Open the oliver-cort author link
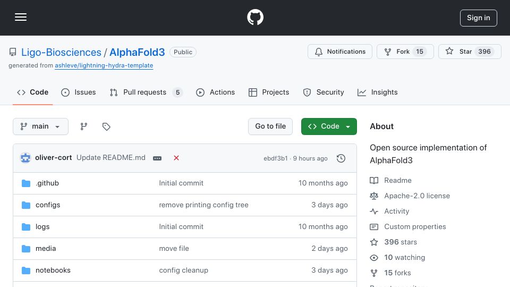This screenshot has width=510, height=287. coord(53,157)
